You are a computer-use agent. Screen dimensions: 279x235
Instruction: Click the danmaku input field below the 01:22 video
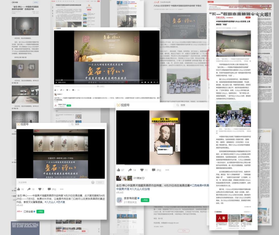pyautogui.click(x=75, y=86)
